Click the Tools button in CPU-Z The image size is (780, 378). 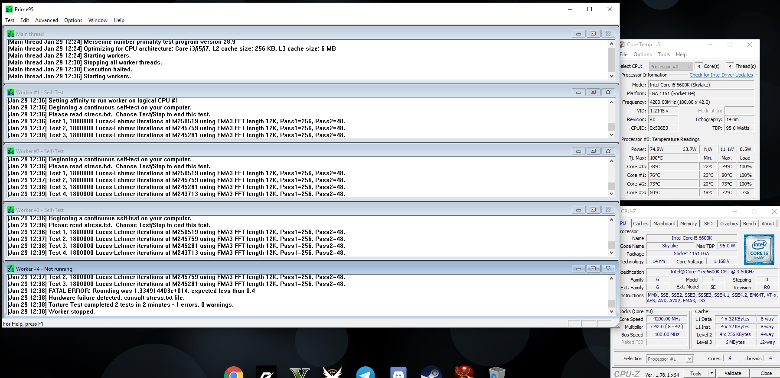tap(696, 373)
